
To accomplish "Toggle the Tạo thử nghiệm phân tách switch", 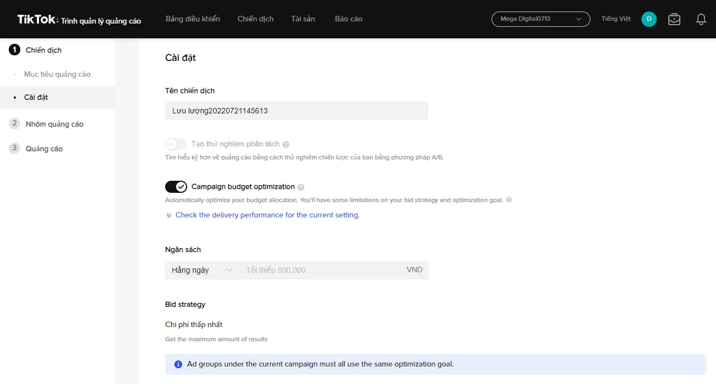I will (176, 144).
